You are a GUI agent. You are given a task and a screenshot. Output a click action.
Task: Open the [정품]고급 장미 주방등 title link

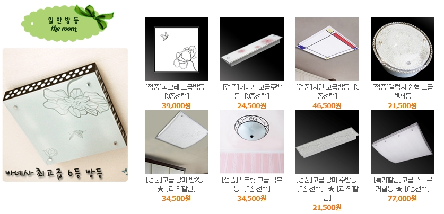327,189
